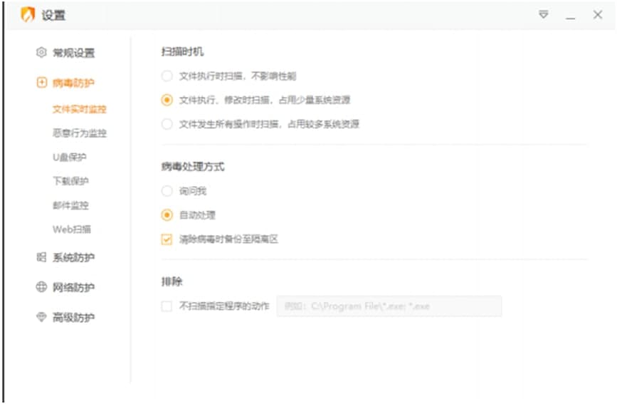Click the icon beside 系统防护
Viewport: 617px width, 404px height.
pyautogui.click(x=41, y=257)
